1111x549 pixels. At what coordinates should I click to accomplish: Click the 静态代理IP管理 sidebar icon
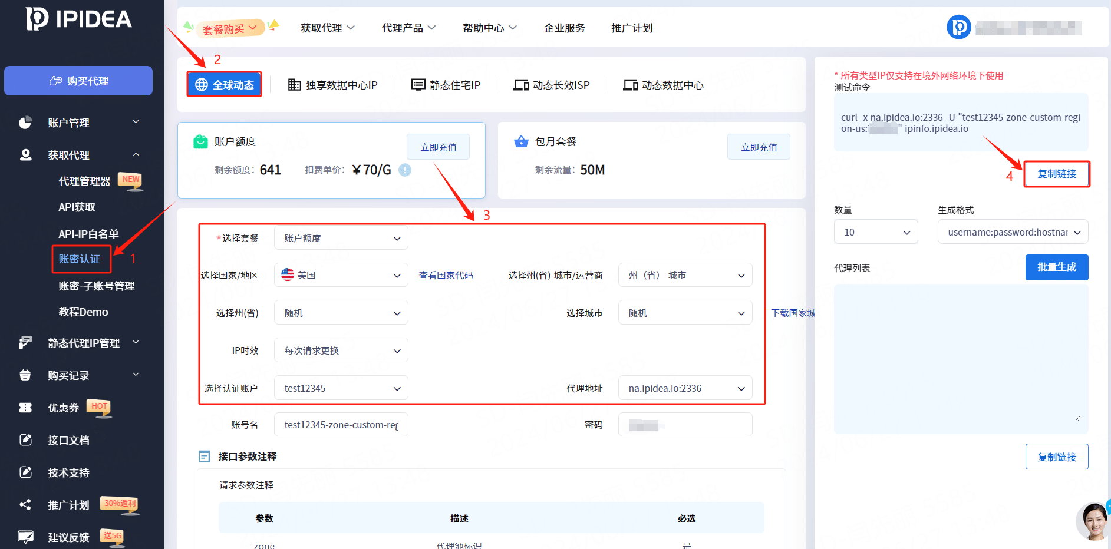(25, 343)
